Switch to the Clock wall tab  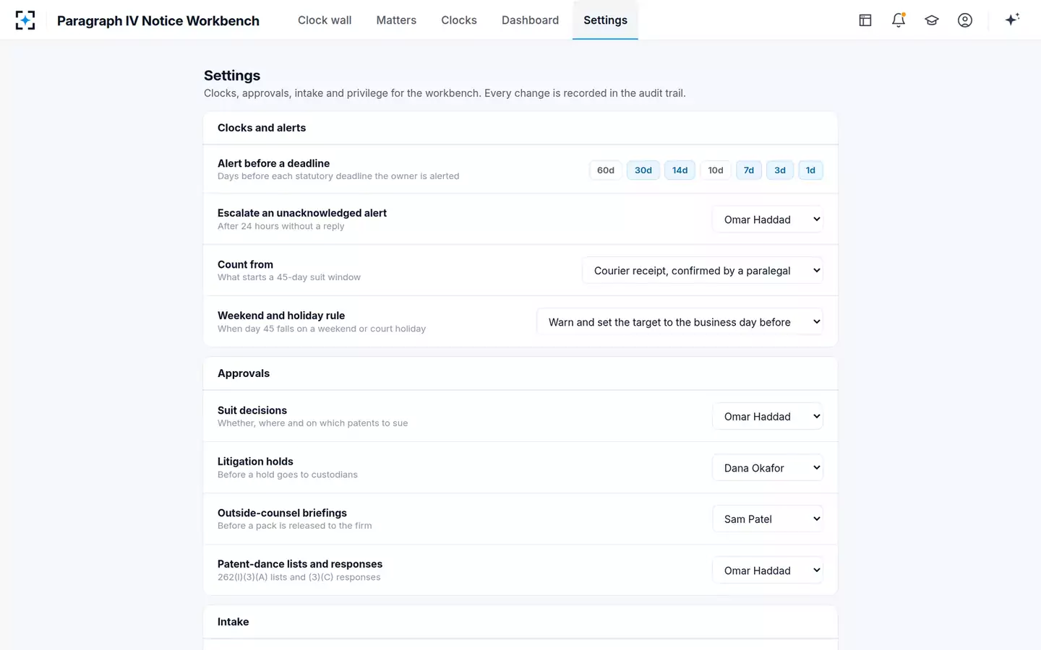[x=325, y=20]
